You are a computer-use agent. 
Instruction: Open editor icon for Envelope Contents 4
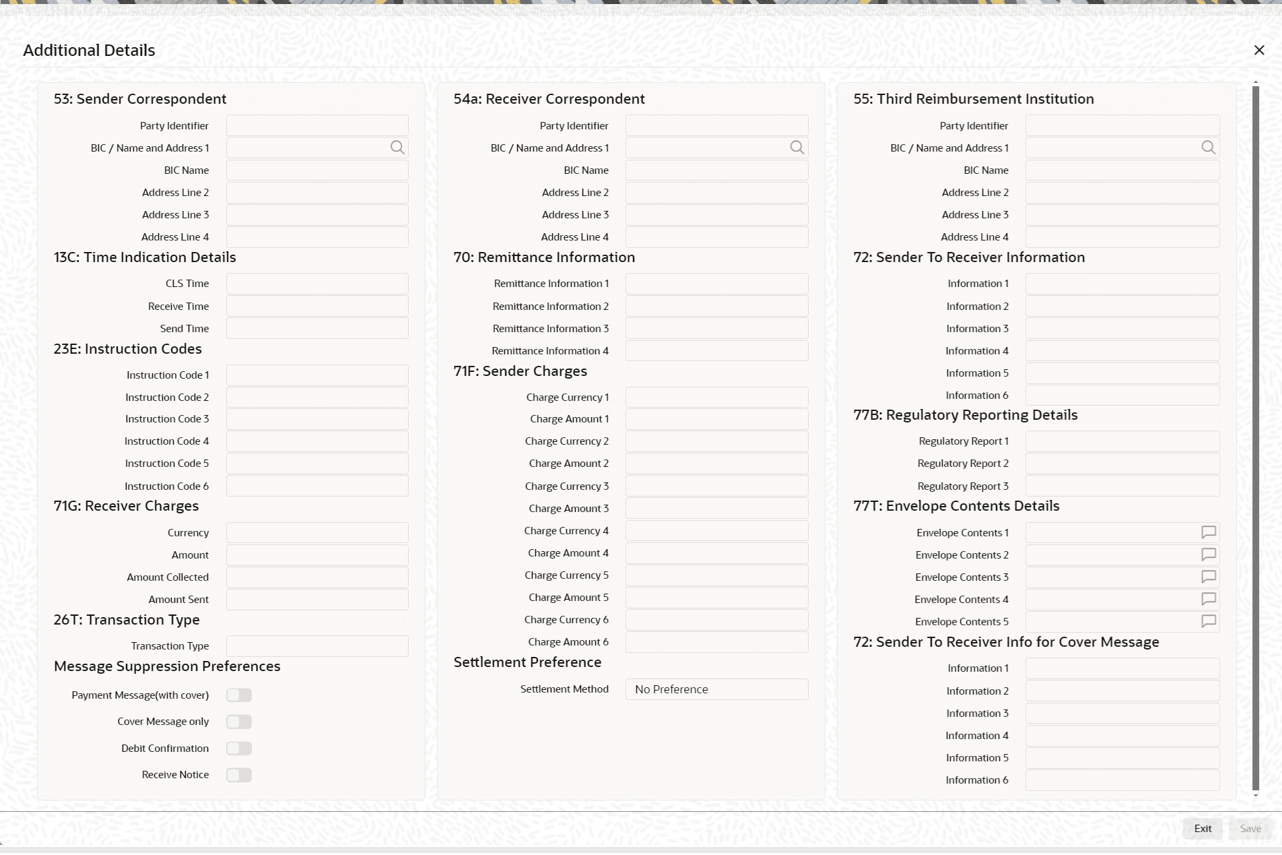(x=1209, y=599)
